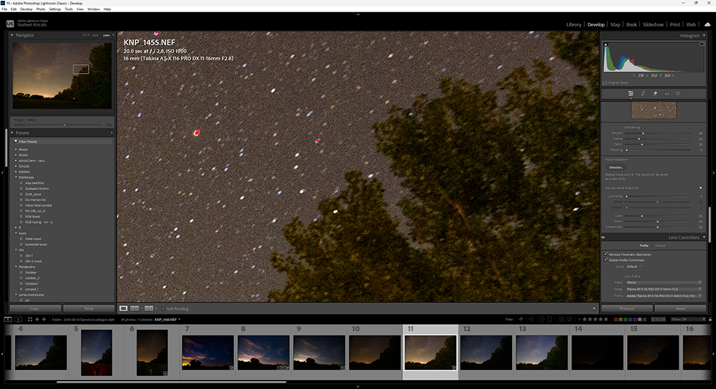The image size is (716, 389).
Task: Filter by rejected flag icon
Action: [x=531, y=319]
